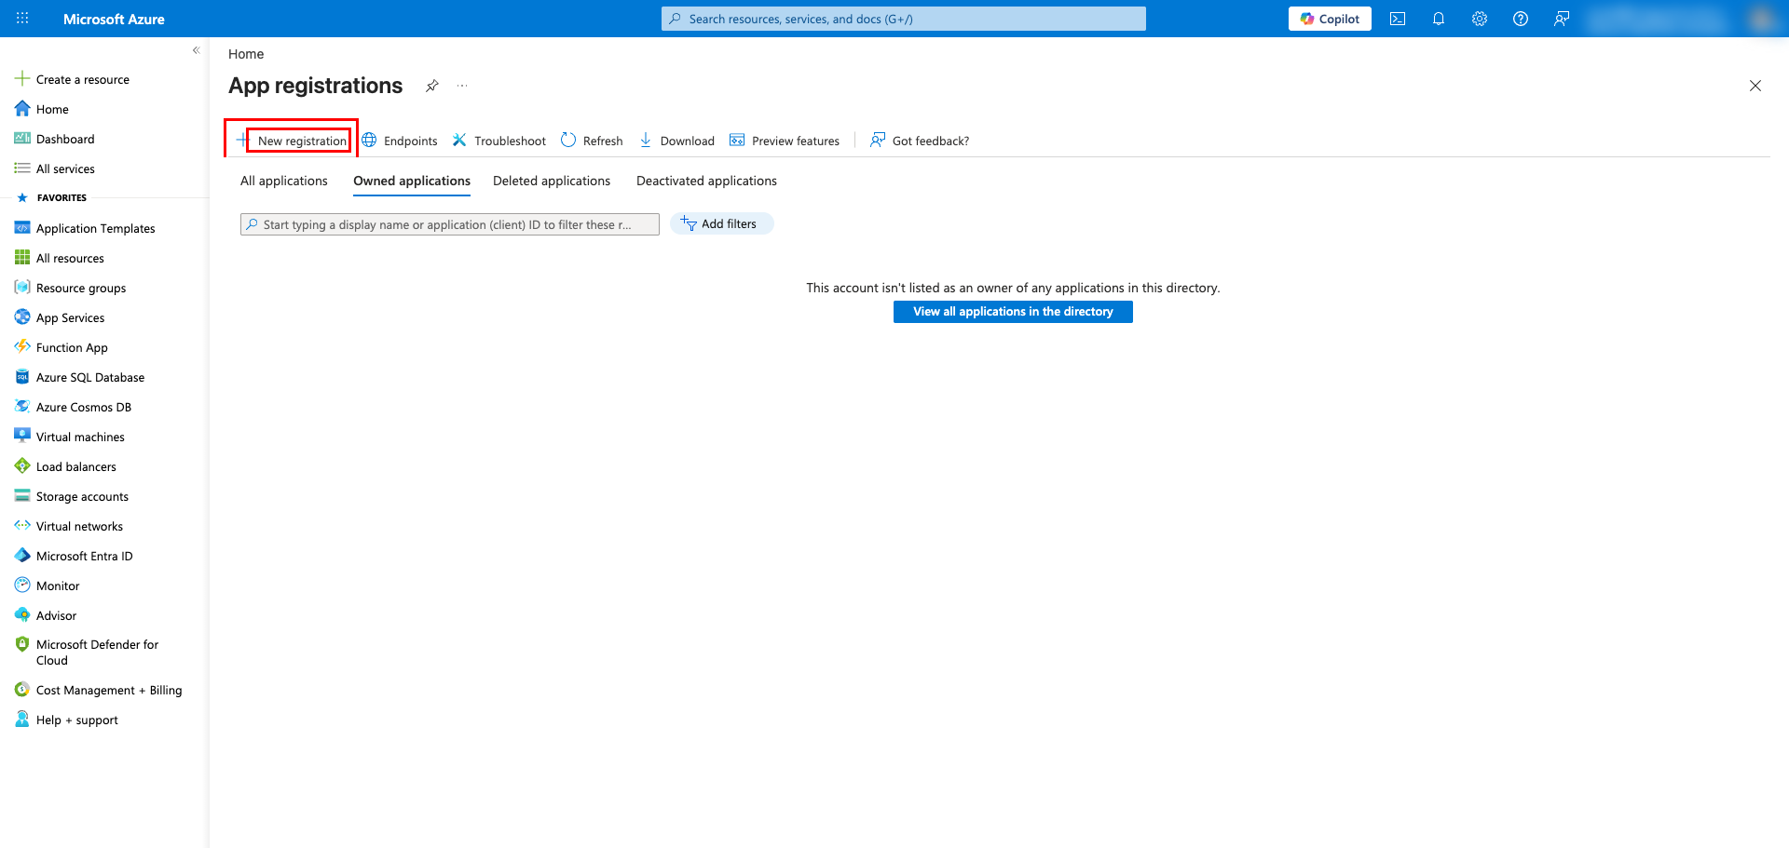Screen dimensions: 1789x848
Task: Click the FAVORITES section header
Action: [x=61, y=197]
